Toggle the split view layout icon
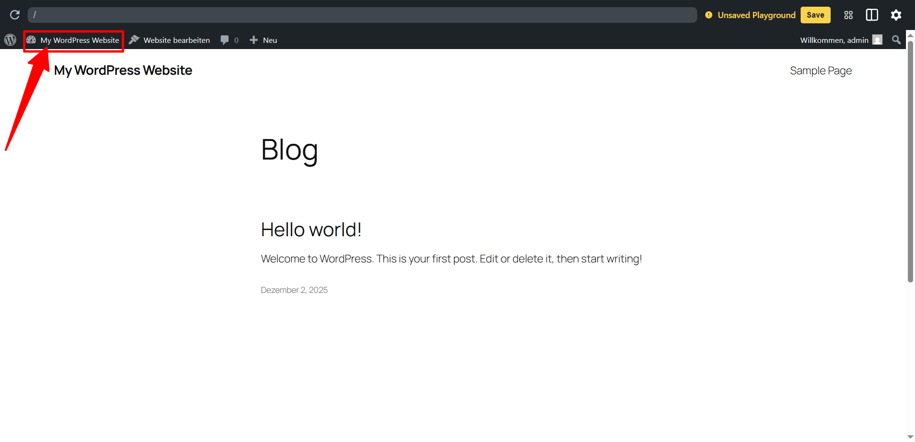The image size is (915, 442). (872, 15)
